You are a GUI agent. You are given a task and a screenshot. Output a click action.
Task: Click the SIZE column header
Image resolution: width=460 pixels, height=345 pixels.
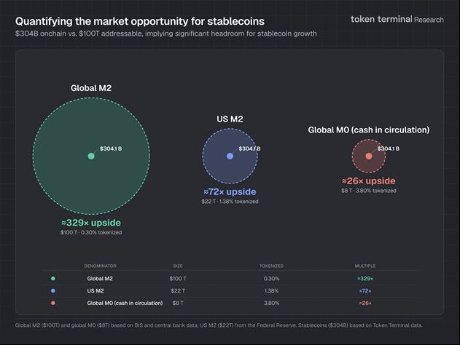178,266
